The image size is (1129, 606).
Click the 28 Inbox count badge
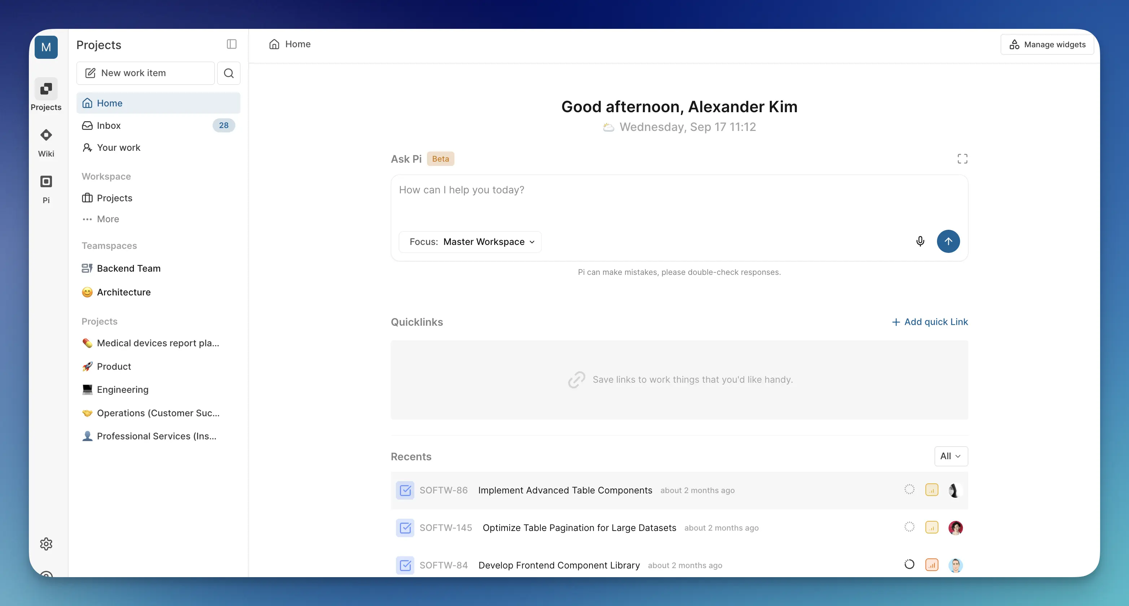223,125
